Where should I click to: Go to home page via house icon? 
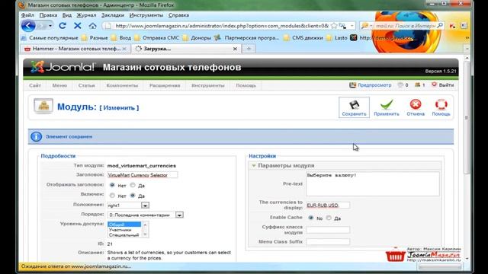pos(92,26)
